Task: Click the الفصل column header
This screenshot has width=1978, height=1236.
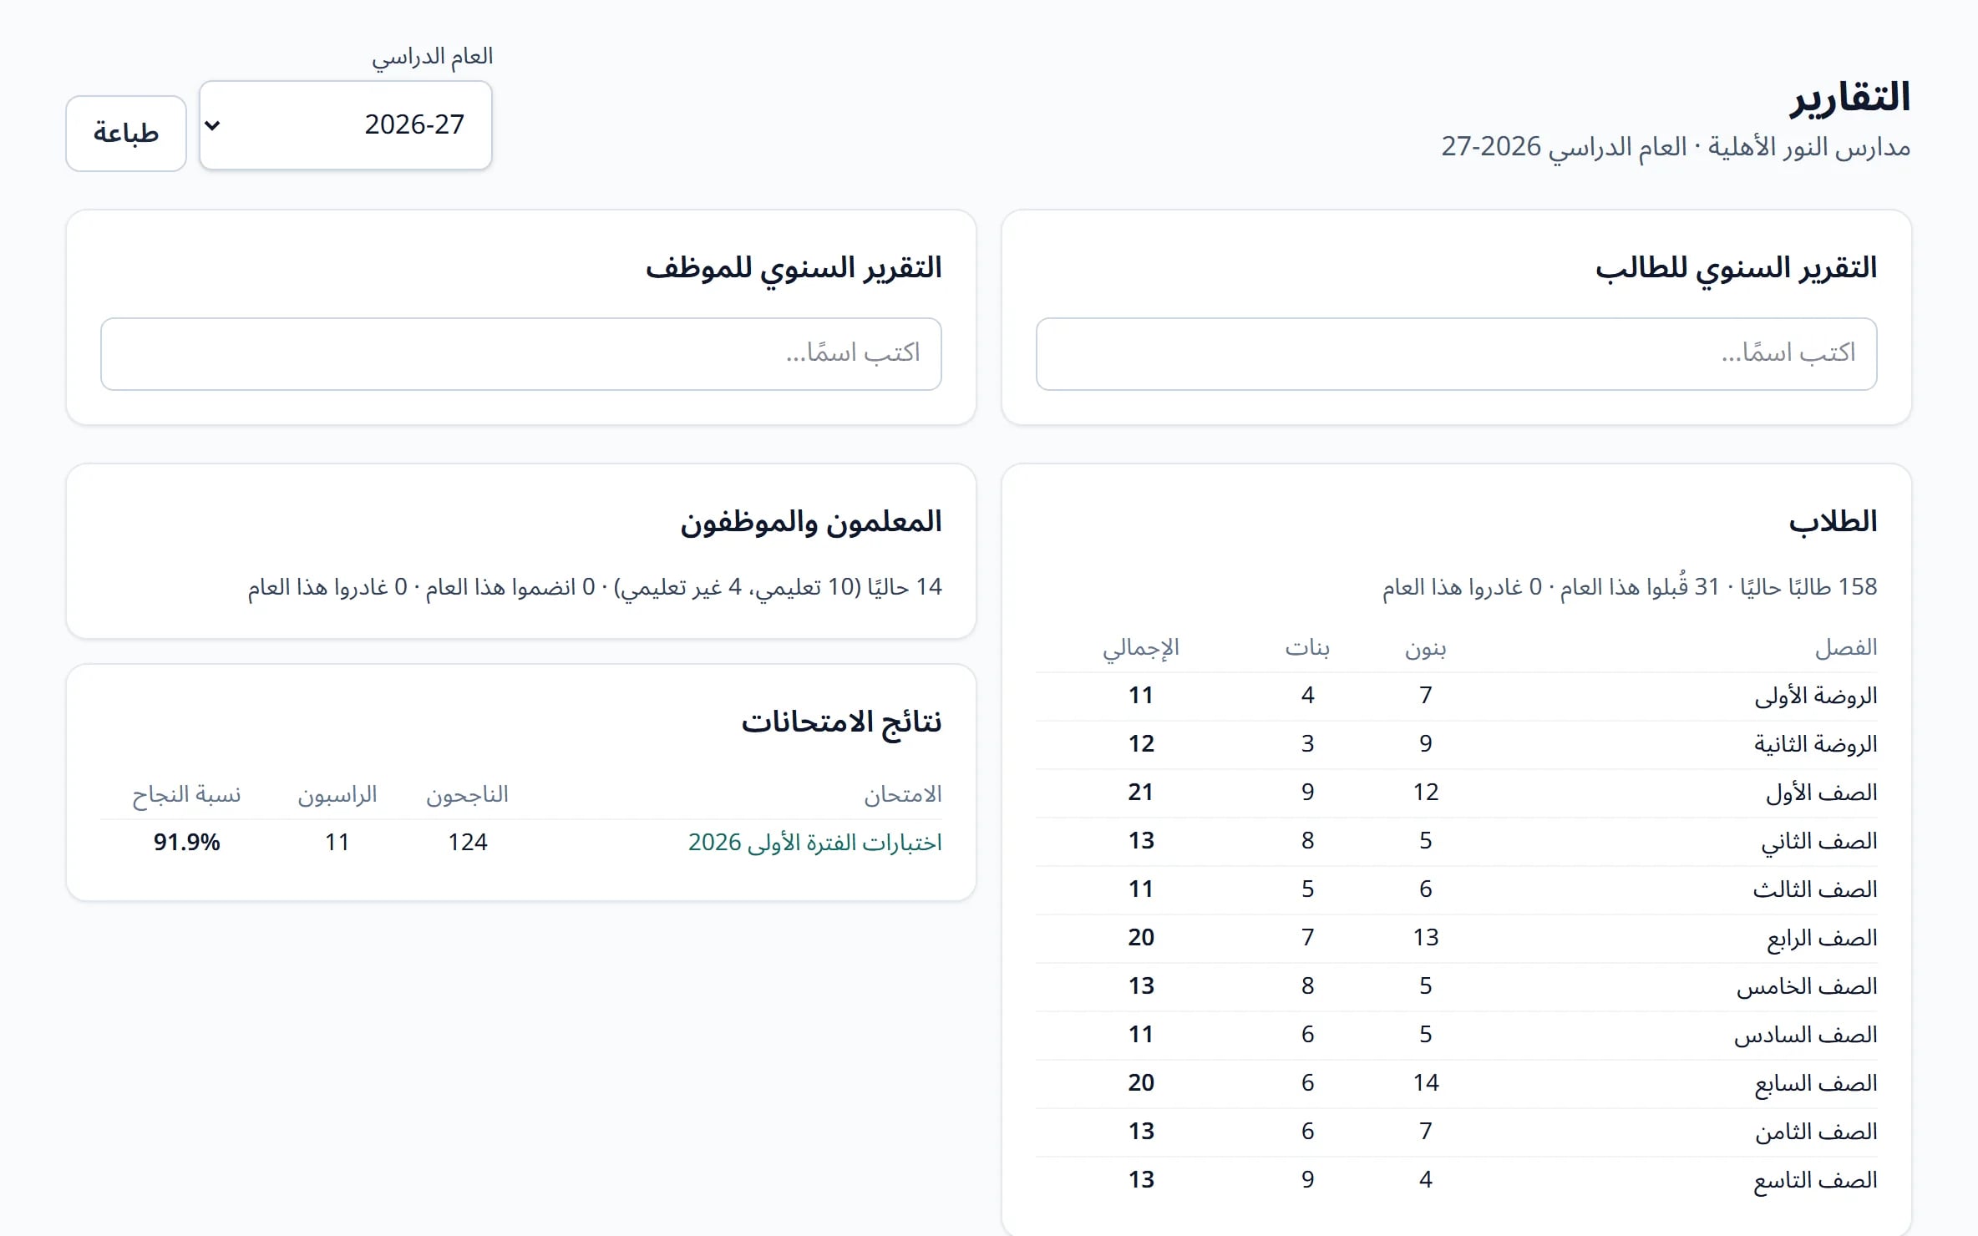Action: click(1846, 647)
